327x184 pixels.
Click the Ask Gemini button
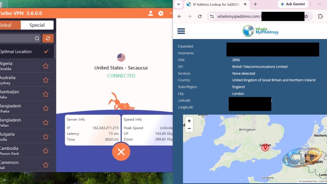(x=293, y=4)
